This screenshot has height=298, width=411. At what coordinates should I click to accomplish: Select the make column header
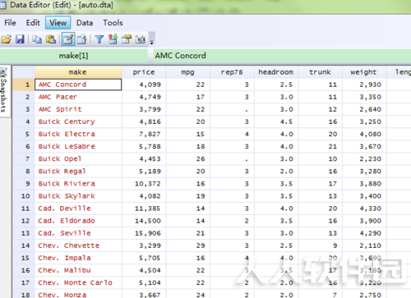(78, 72)
